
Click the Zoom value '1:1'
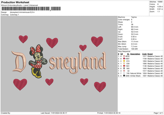pos(159,12)
